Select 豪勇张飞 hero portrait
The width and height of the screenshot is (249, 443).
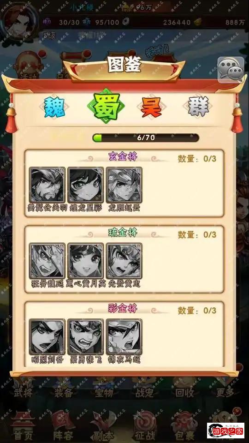click(x=86, y=337)
